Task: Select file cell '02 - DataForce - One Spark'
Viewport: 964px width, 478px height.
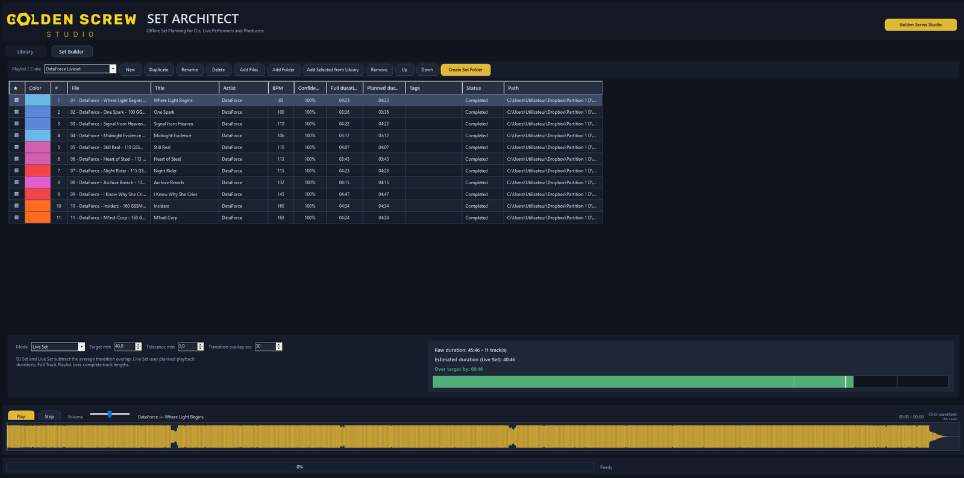Action: (x=109, y=112)
